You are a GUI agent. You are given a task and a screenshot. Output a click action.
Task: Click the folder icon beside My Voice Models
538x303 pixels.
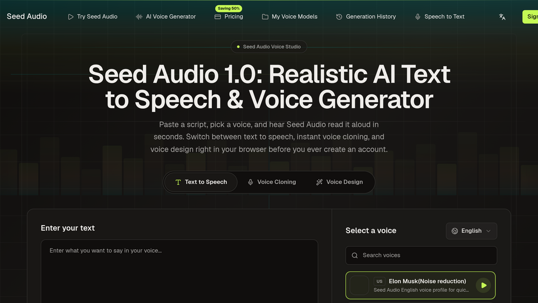[x=265, y=17]
